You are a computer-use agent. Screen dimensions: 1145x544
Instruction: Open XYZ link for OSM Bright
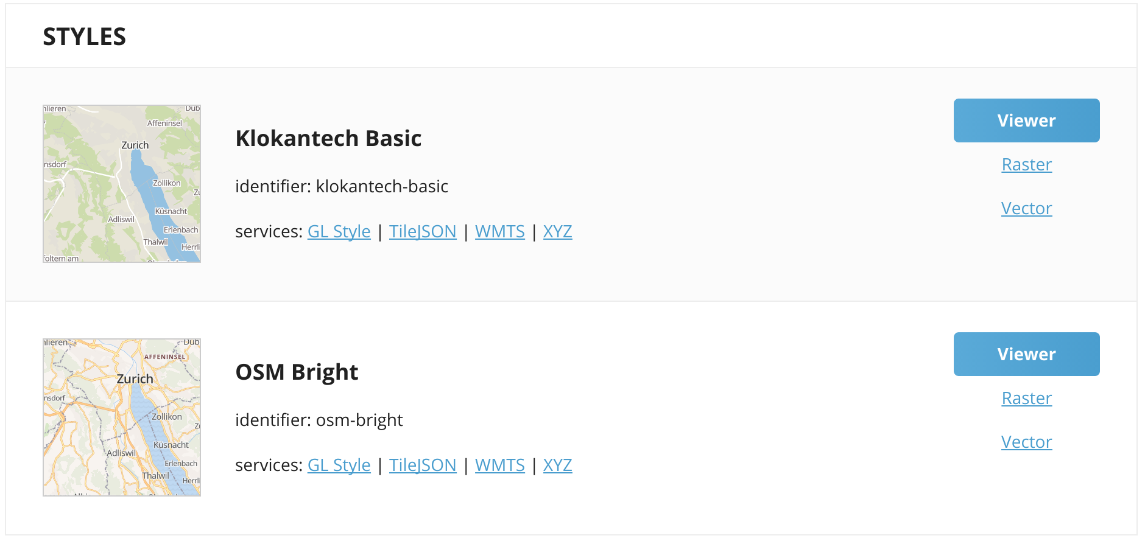pyautogui.click(x=557, y=465)
